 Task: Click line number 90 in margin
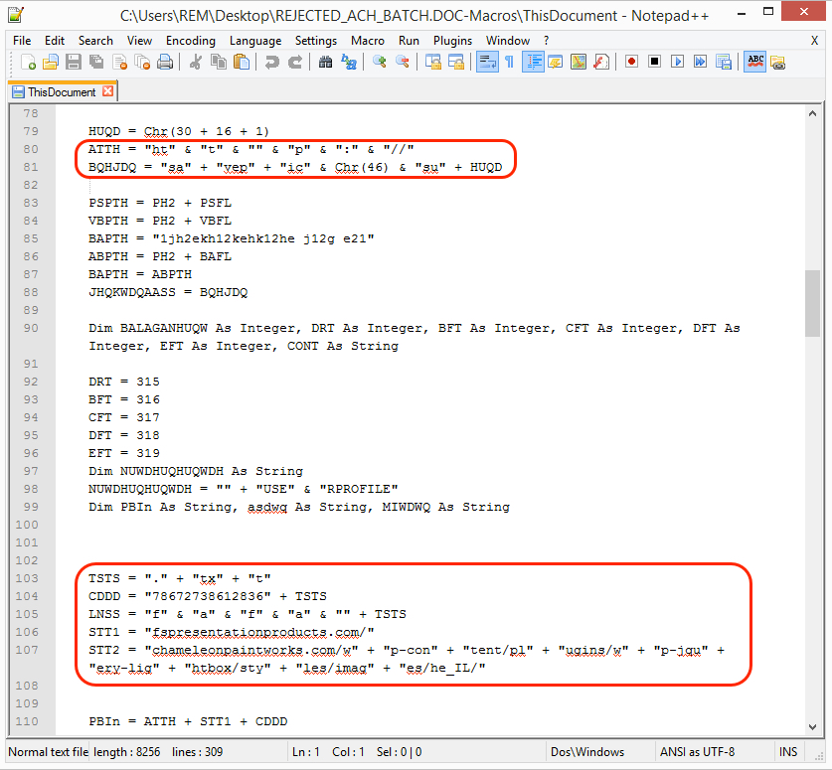[x=31, y=328]
